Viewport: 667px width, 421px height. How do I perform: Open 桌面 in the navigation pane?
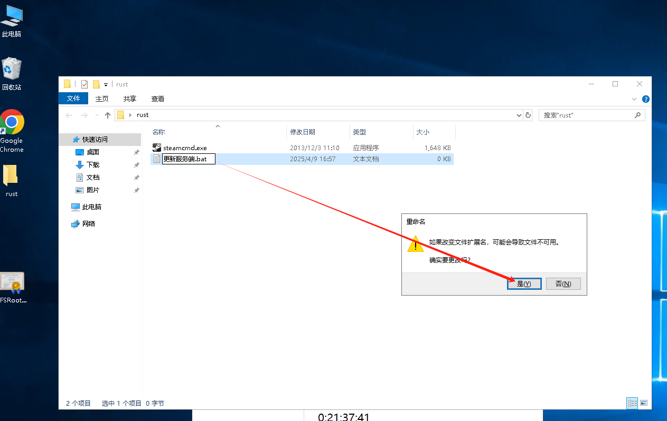coord(93,152)
